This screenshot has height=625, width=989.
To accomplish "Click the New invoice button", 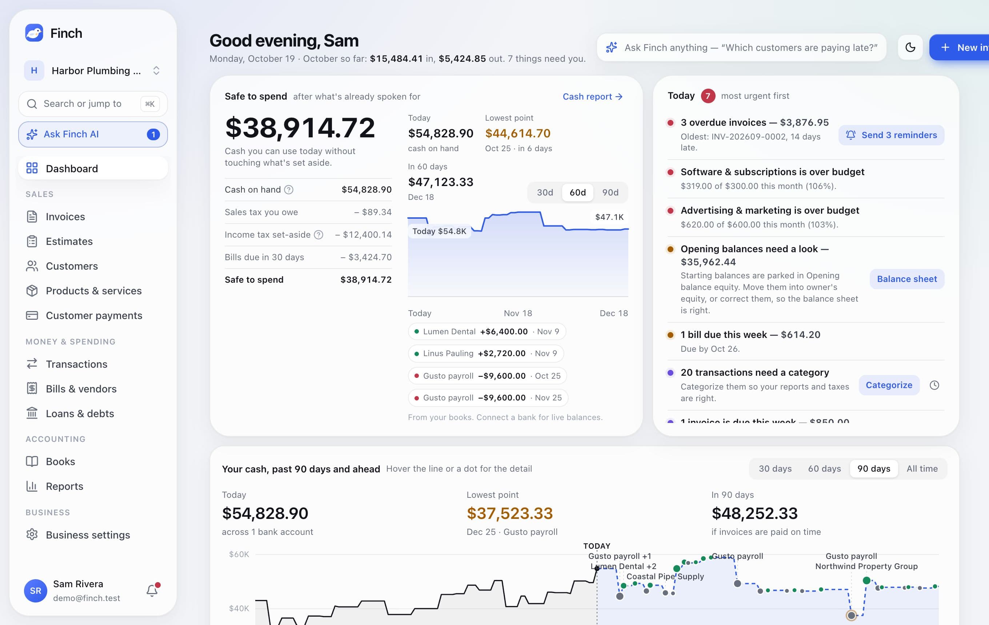I will coord(959,48).
